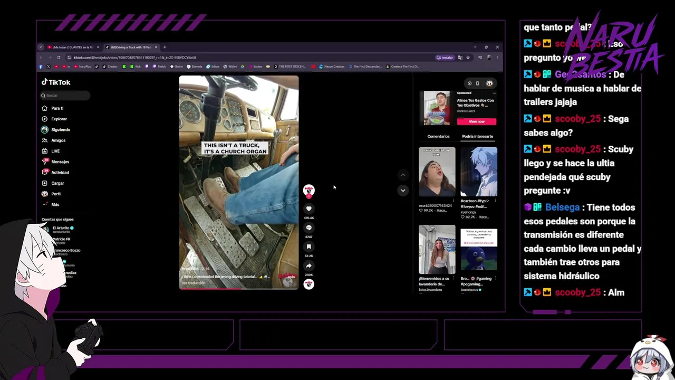Go to the Siguiendo feed
Viewport: 675px width, 380px height.
pyautogui.click(x=56, y=129)
